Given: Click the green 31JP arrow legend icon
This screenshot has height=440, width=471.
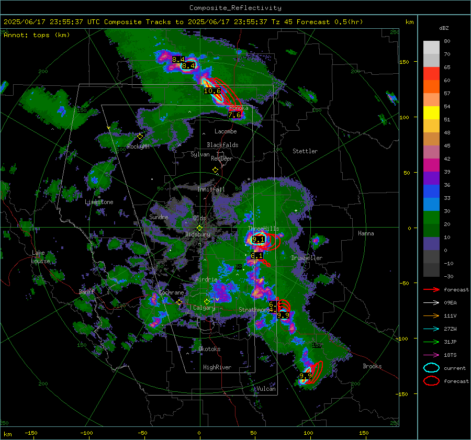Looking at the screenshot, I should 431,342.
